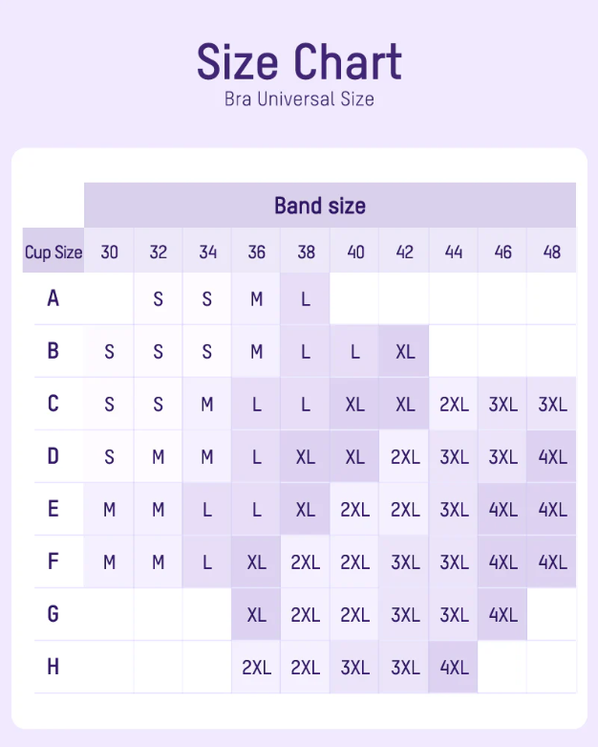Click the 2XL cell for H cup, band 36

pyautogui.click(x=256, y=667)
